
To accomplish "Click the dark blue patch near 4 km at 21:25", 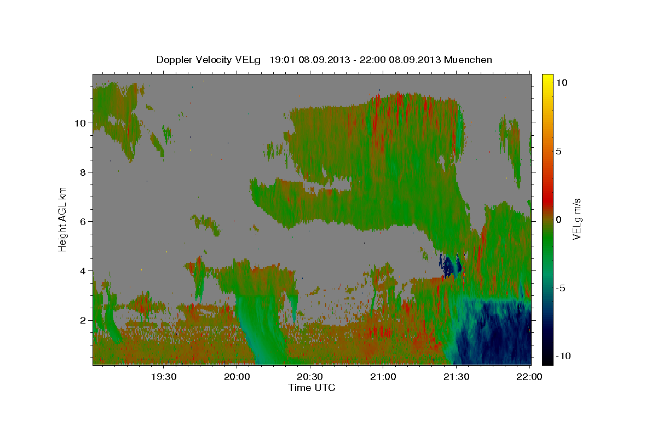I will [x=450, y=266].
